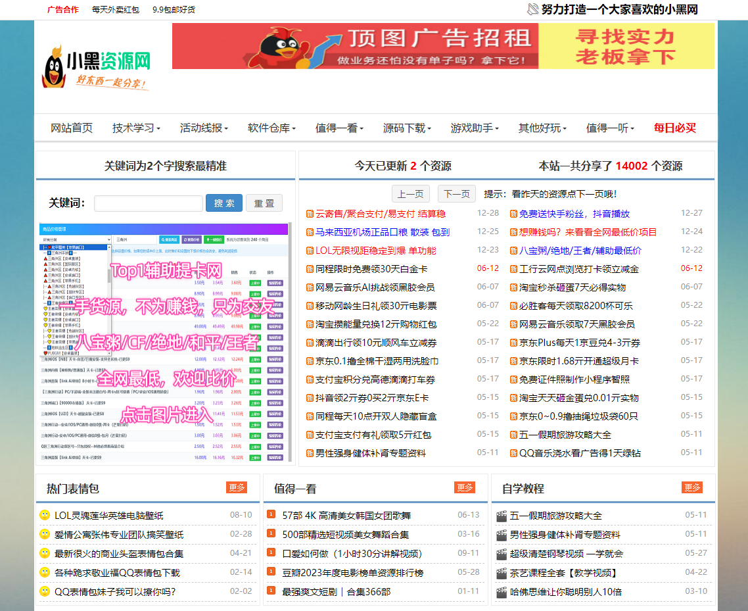The width and height of the screenshot is (748, 611).
Task: Open the 广告合作 top link
Action: click(63, 10)
